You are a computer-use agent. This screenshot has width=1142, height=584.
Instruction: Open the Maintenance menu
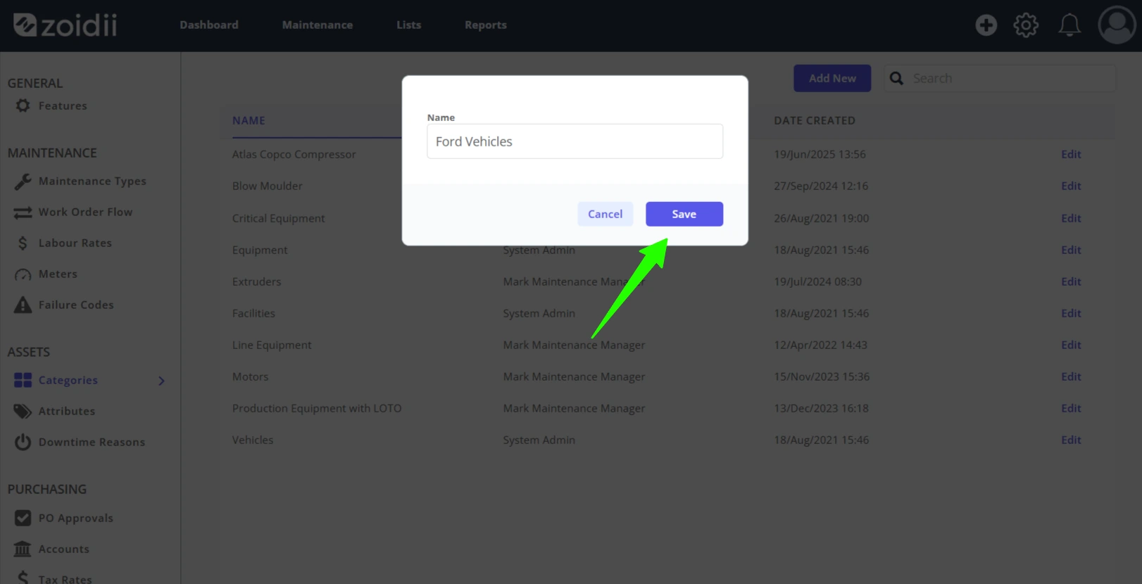pyautogui.click(x=318, y=25)
